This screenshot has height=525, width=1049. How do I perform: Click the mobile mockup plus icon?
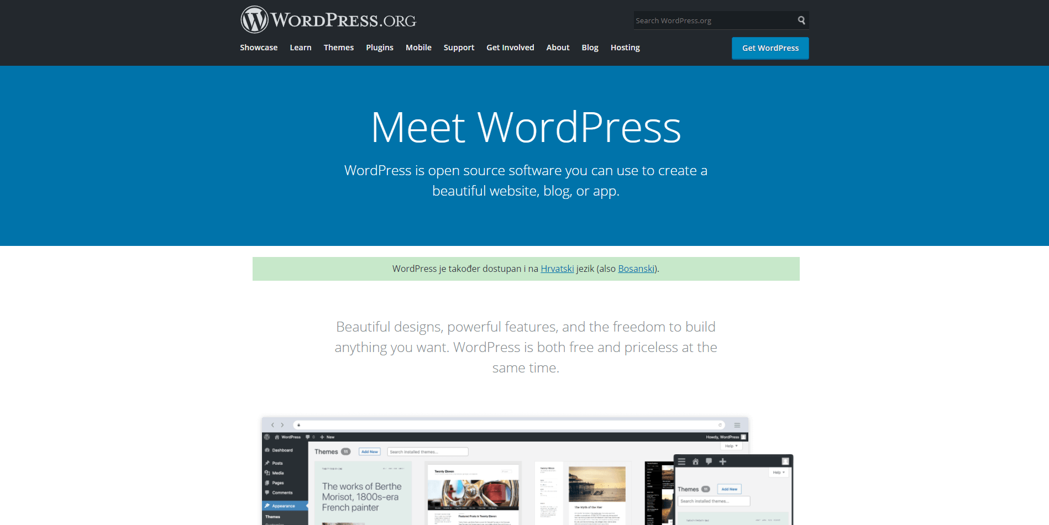pos(722,461)
